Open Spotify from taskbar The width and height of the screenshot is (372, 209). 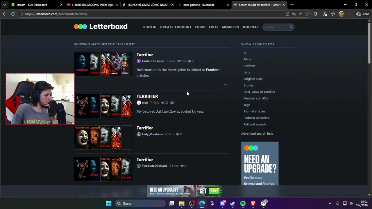(243, 203)
